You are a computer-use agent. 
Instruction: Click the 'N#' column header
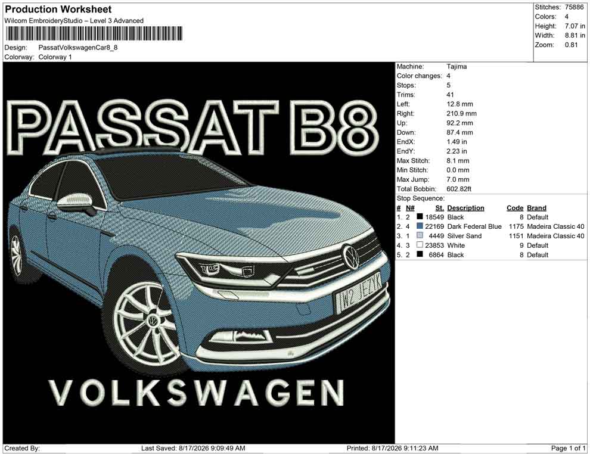coord(410,207)
